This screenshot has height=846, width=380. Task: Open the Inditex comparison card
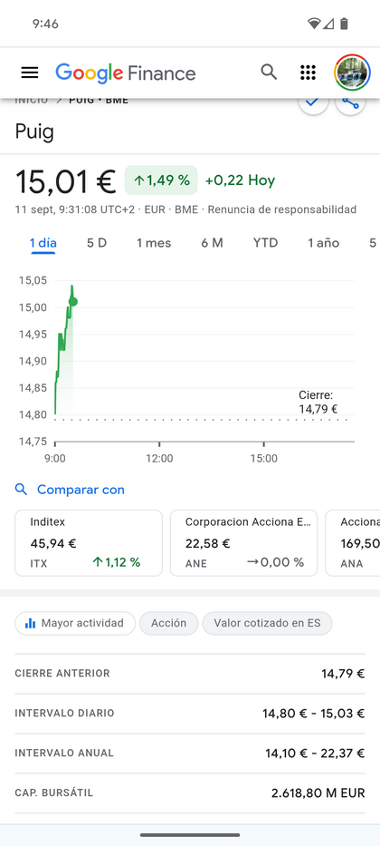click(x=89, y=543)
